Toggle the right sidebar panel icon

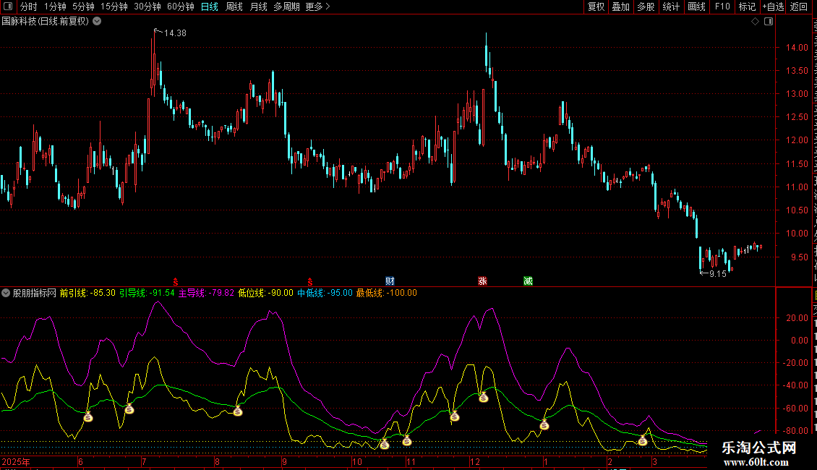(769, 22)
